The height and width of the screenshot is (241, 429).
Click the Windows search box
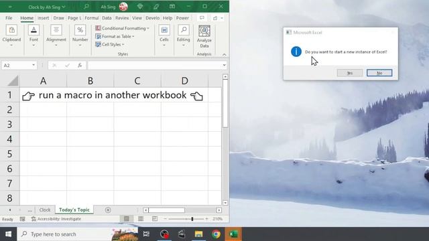pyautogui.click(x=78, y=234)
